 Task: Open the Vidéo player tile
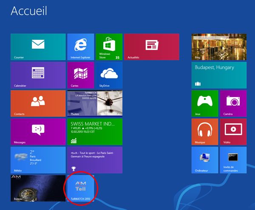click(x=233, y=131)
